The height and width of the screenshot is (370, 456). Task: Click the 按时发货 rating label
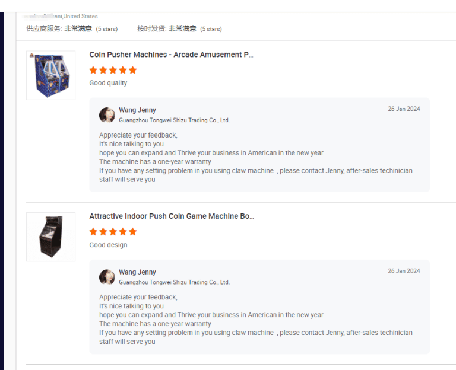pyautogui.click(x=151, y=28)
